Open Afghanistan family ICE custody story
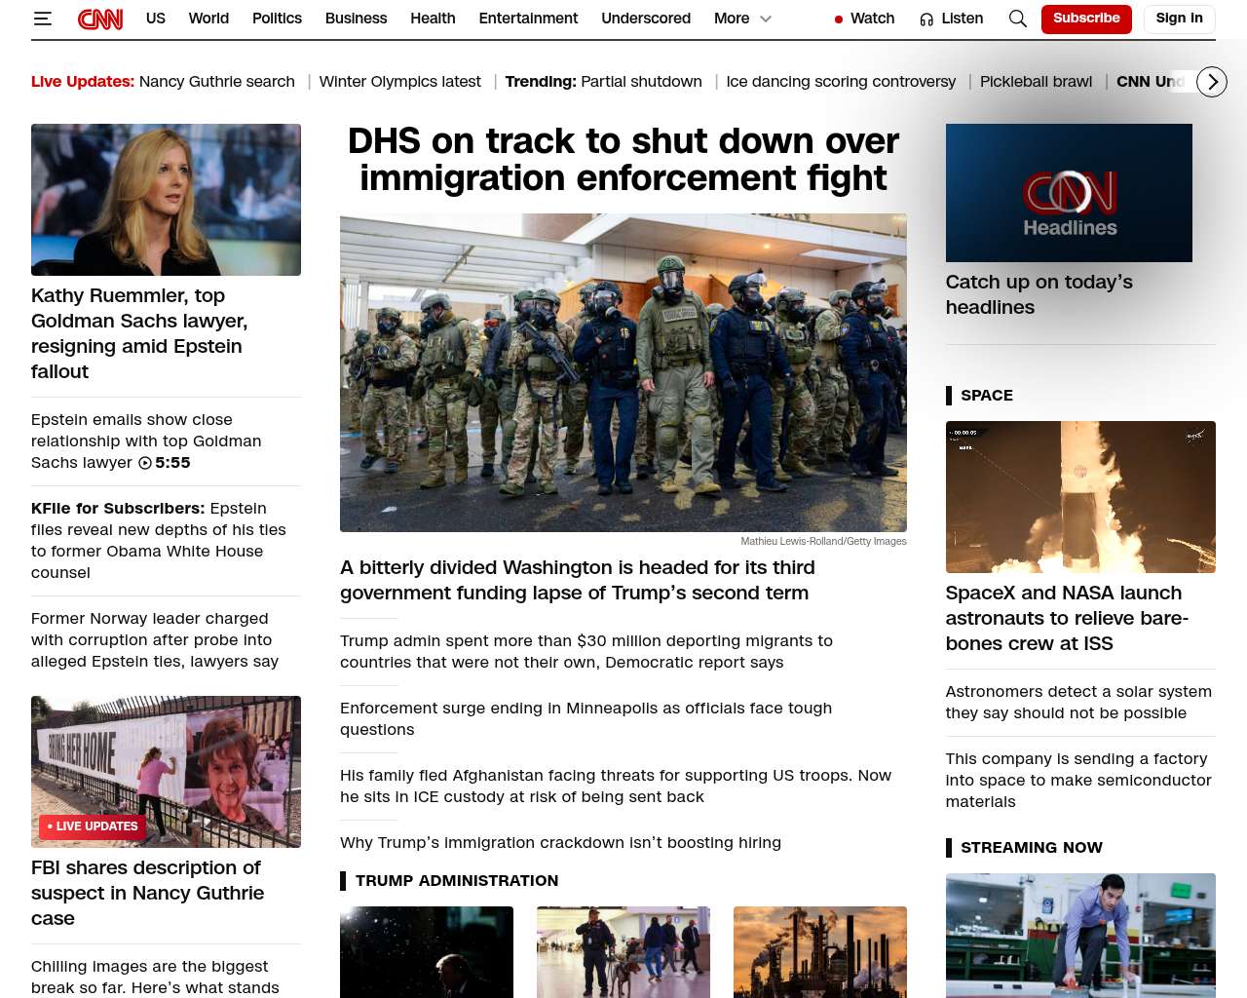Screen dimensions: 1247x998 616,787
